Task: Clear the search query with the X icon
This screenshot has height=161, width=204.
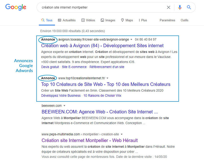Action: click(x=169, y=7)
